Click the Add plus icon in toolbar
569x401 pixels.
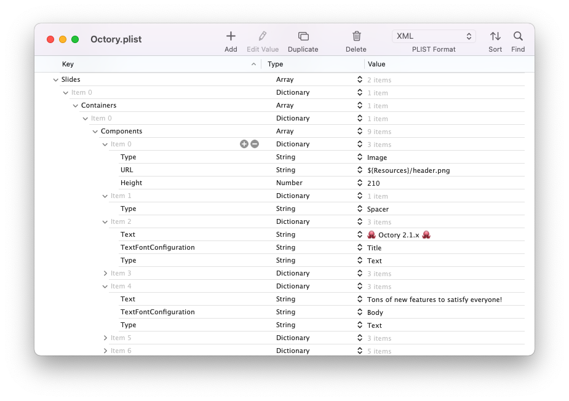(x=231, y=36)
